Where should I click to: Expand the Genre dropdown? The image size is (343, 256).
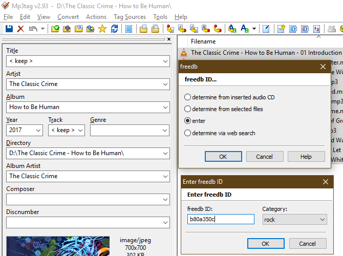coord(165,131)
